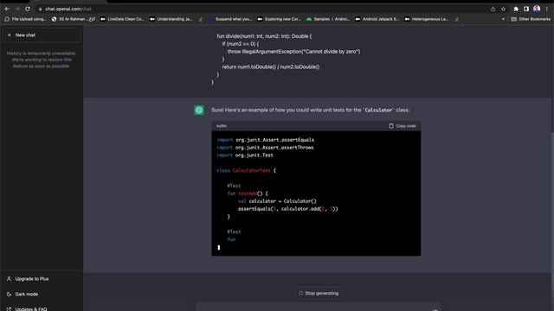Open the File Upload using bookmark
Image resolution: width=554 pixels, height=311 pixels.
tap(25, 19)
